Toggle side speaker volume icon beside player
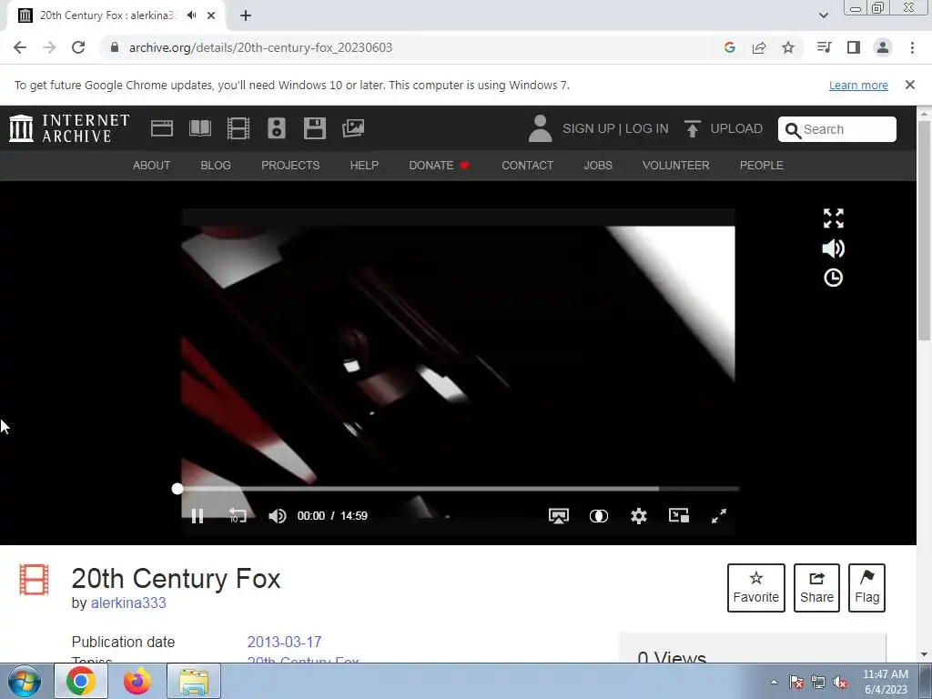Image resolution: width=932 pixels, height=699 pixels. 834,248
